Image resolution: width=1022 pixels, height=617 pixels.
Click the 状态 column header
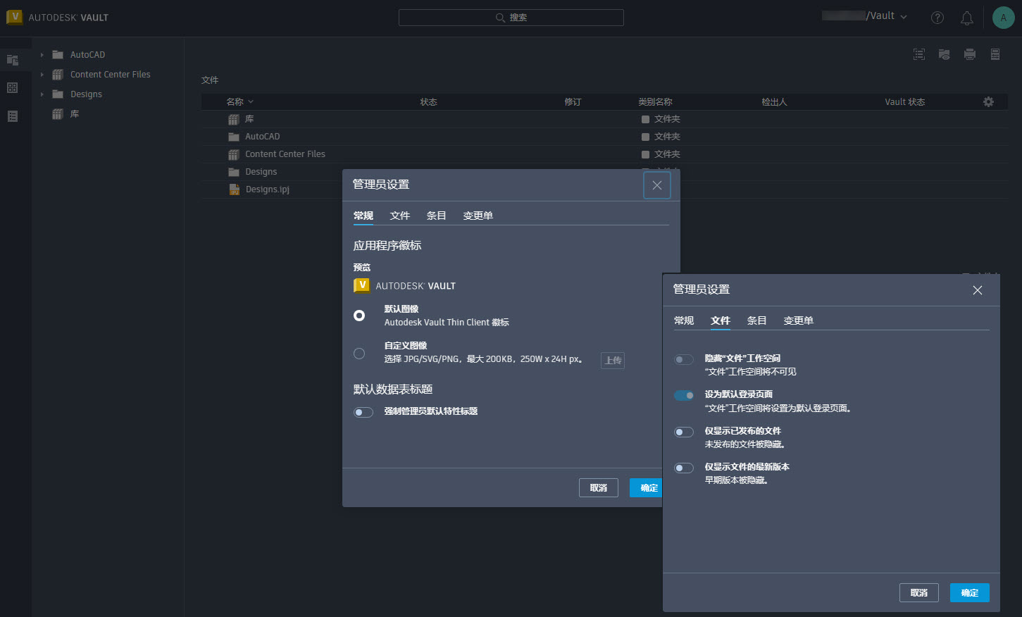pos(429,102)
